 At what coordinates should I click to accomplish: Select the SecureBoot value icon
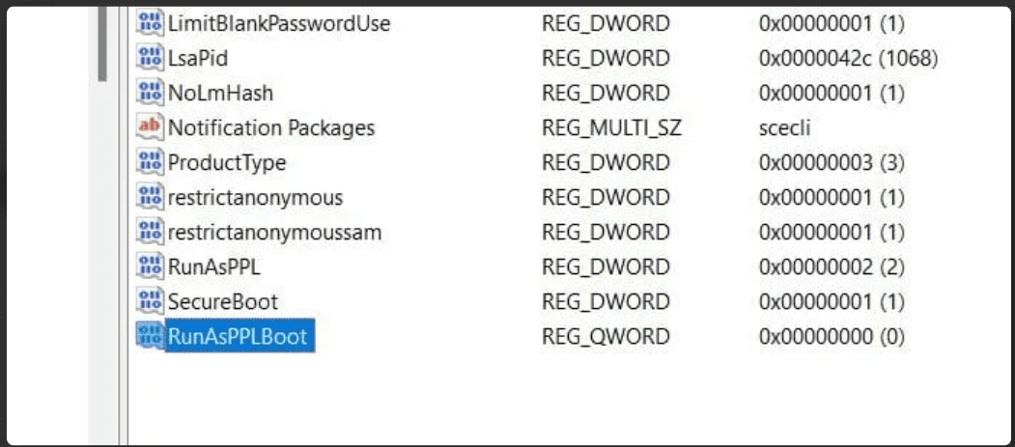(151, 301)
